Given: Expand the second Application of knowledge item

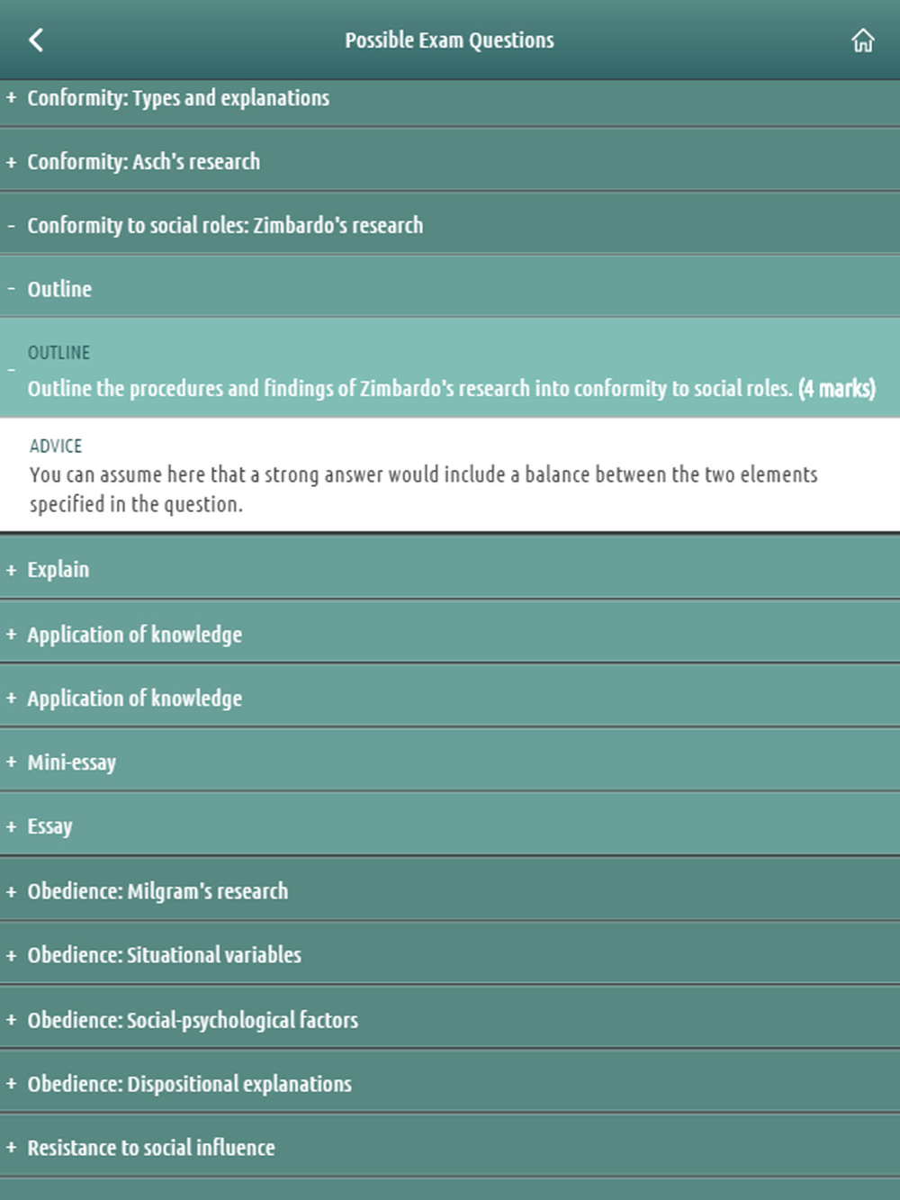Looking at the screenshot, I should 450,699.
